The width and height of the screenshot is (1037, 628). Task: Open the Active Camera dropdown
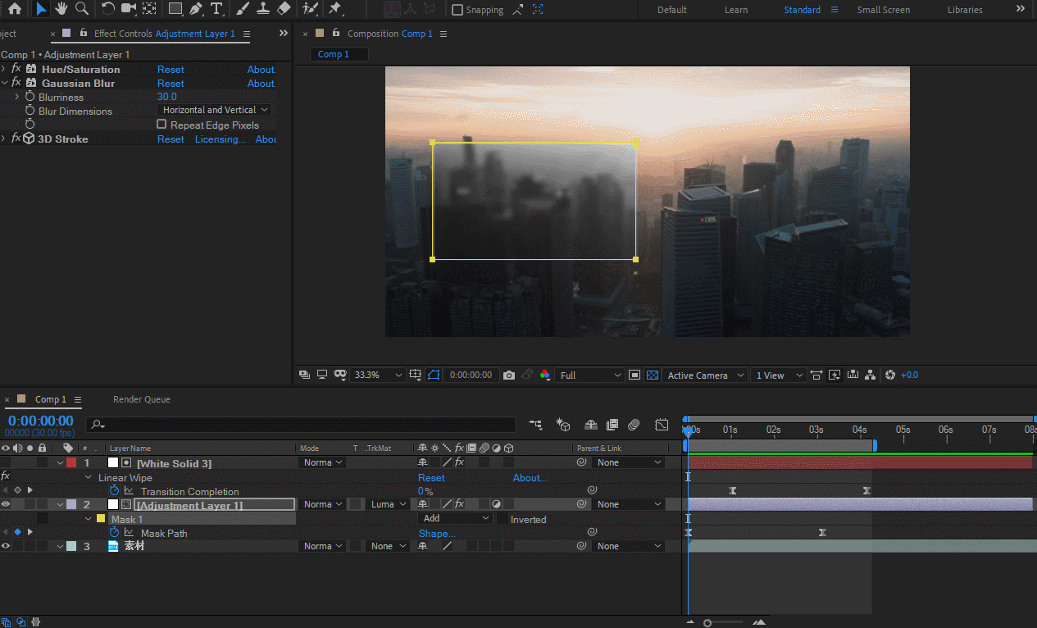coord(705,375)
